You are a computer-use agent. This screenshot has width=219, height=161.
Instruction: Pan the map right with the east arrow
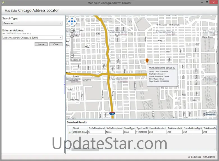point(75,21)
